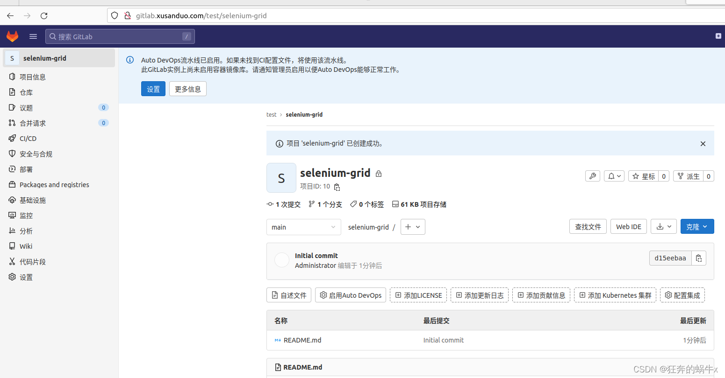725x378 pixels.
Task: Open the plus add-file dropdown
Action: pos(413,227)
